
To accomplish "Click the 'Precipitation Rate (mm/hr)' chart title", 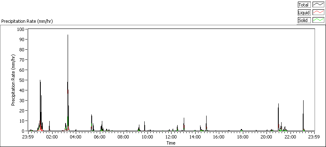I will point(27,21).
